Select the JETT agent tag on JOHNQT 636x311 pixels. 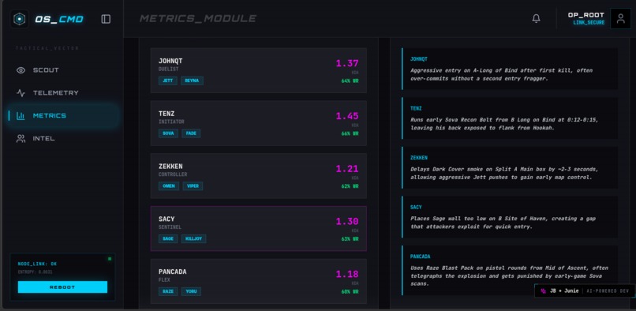(x=167, y=81)
